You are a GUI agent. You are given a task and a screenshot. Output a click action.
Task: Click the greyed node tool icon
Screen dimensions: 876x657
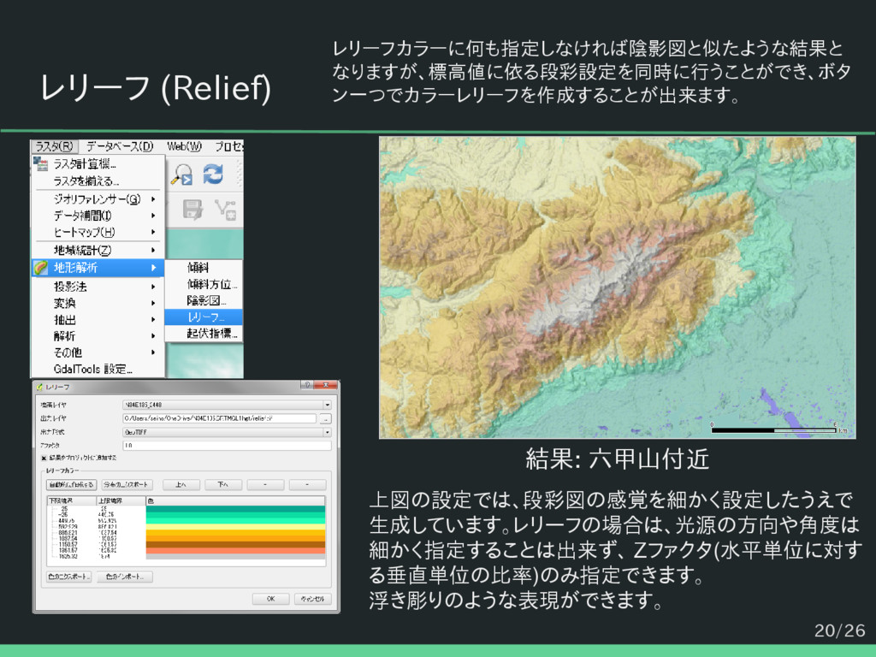pos(225,210)
